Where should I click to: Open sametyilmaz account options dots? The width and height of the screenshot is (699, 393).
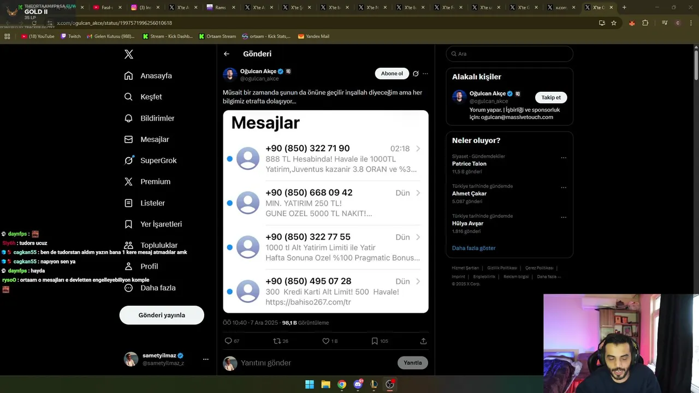pyautogui.click(x=205, y=359)
